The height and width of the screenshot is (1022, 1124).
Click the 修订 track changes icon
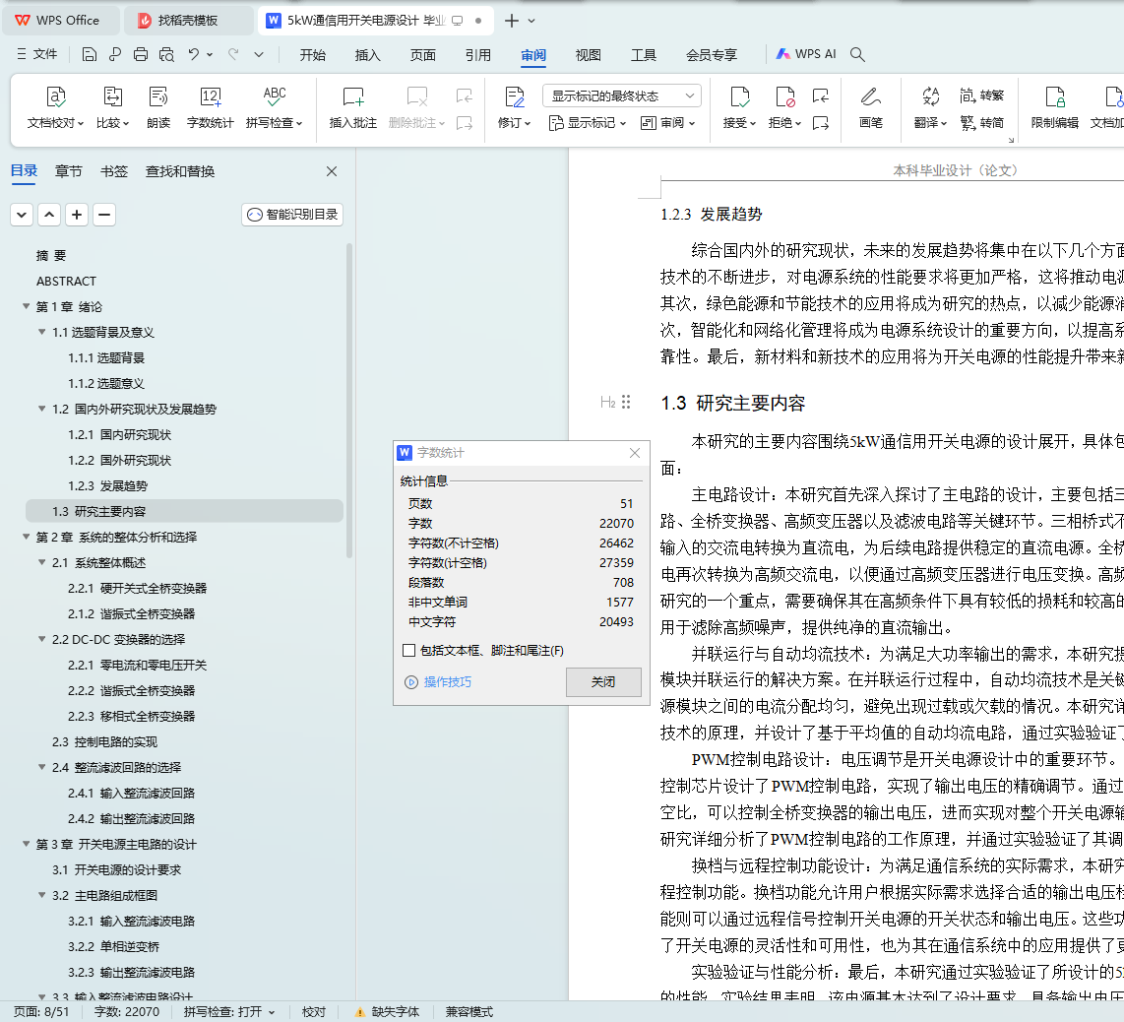point(515,96)
